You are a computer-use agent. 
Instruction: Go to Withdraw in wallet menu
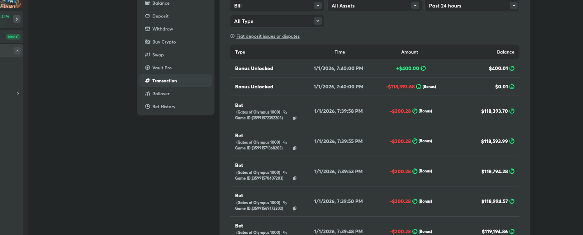pyautogui.click(x=162, y=29)
